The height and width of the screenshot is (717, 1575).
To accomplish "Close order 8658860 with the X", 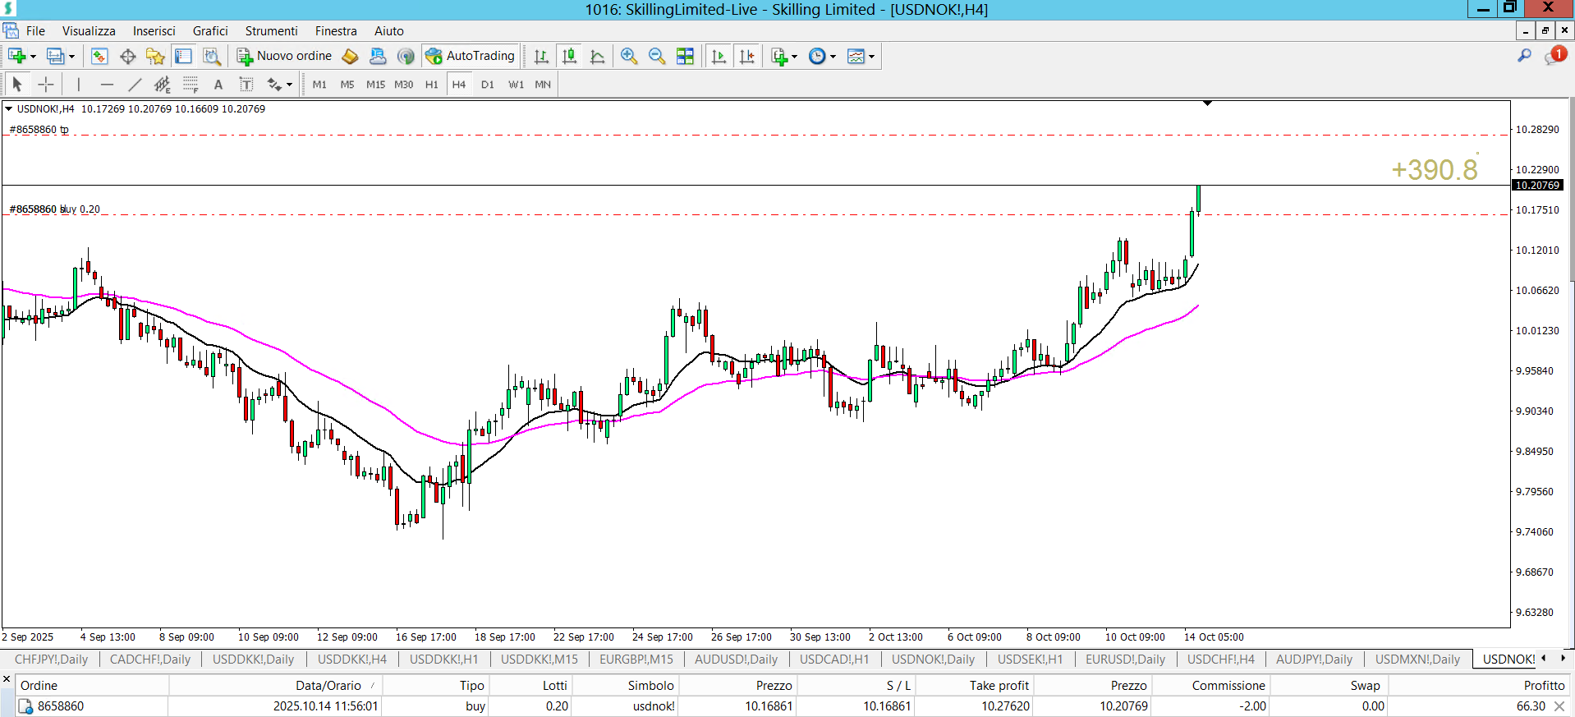I will pyautogui.click(x=1559, y=706).
